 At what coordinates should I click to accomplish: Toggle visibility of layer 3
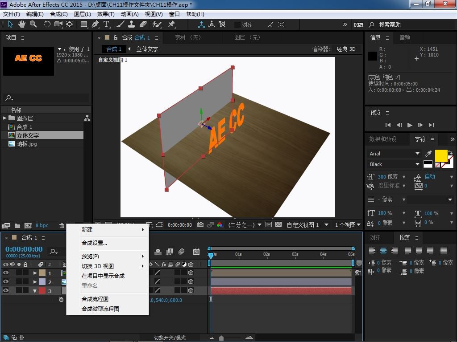coord(6,291)
